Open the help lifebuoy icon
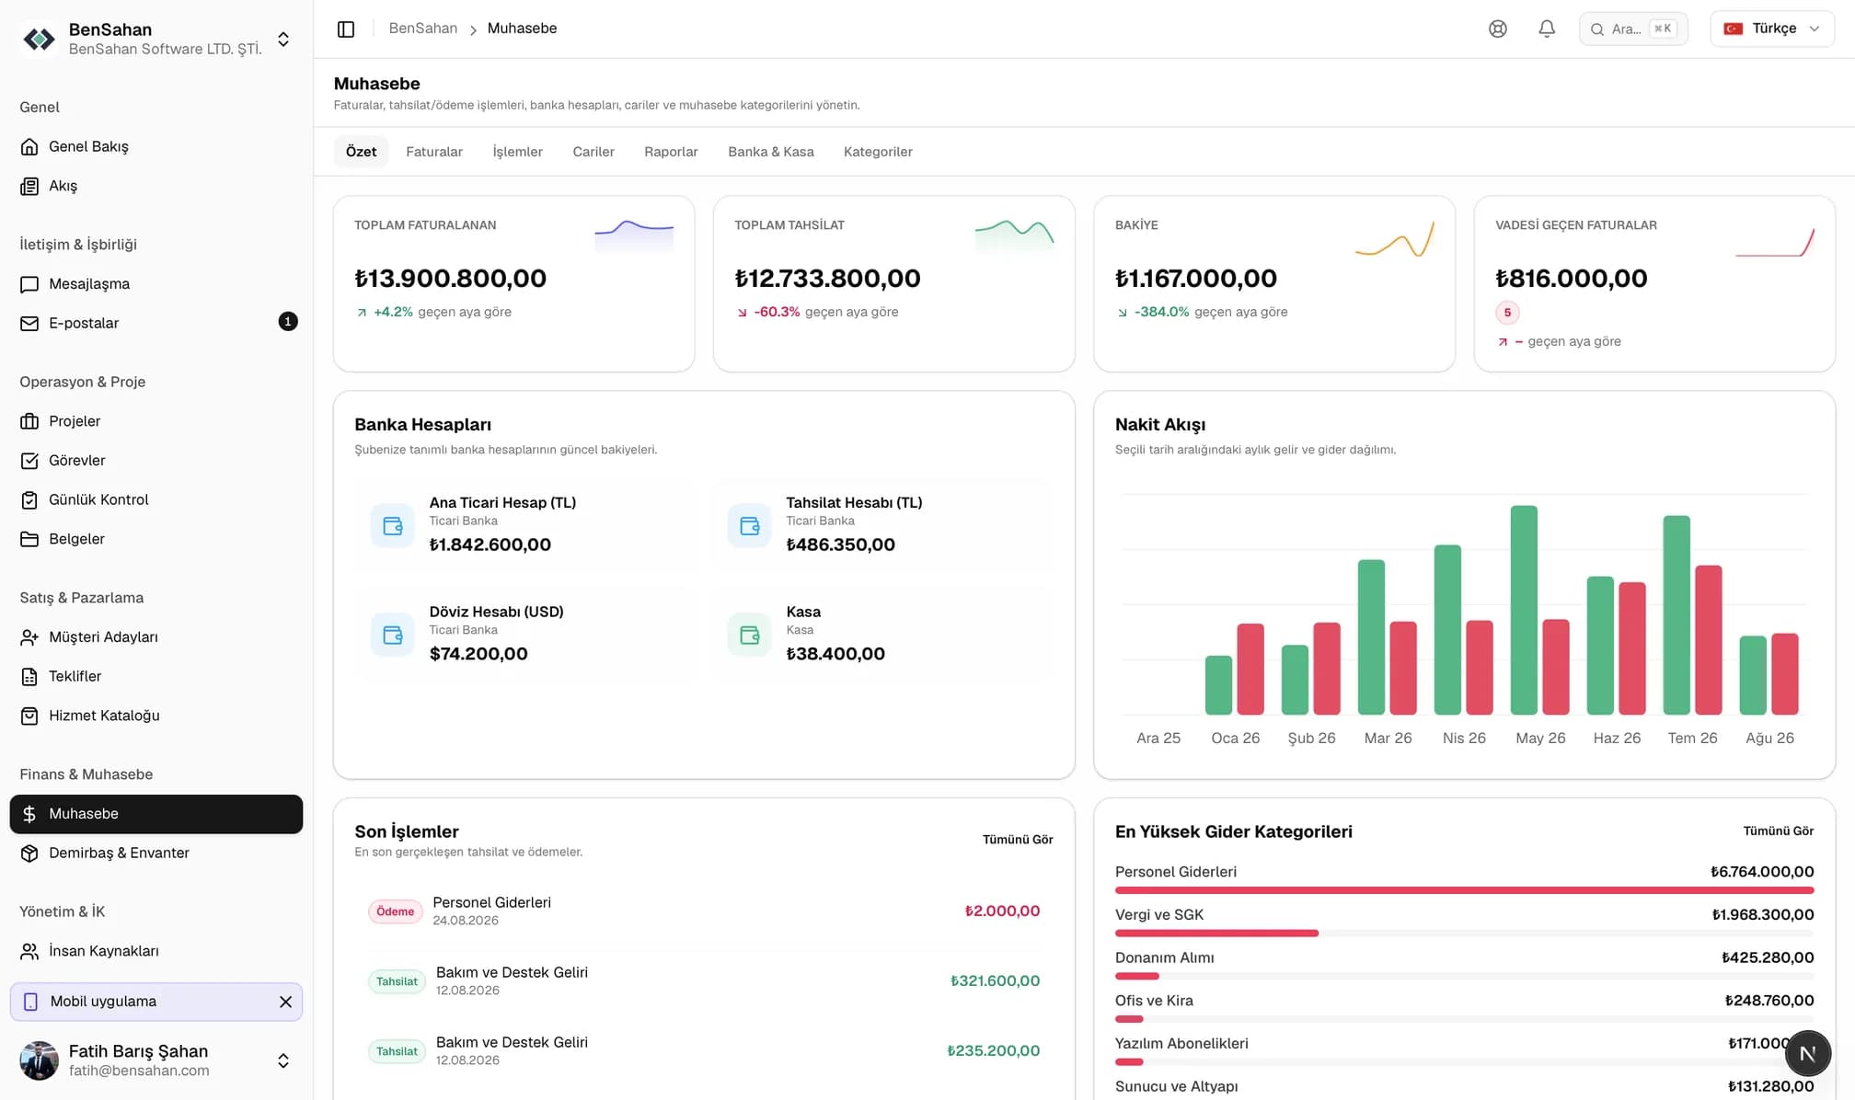The height and width of the screenshot is (1100, 1855). [x=1498, y=29]
